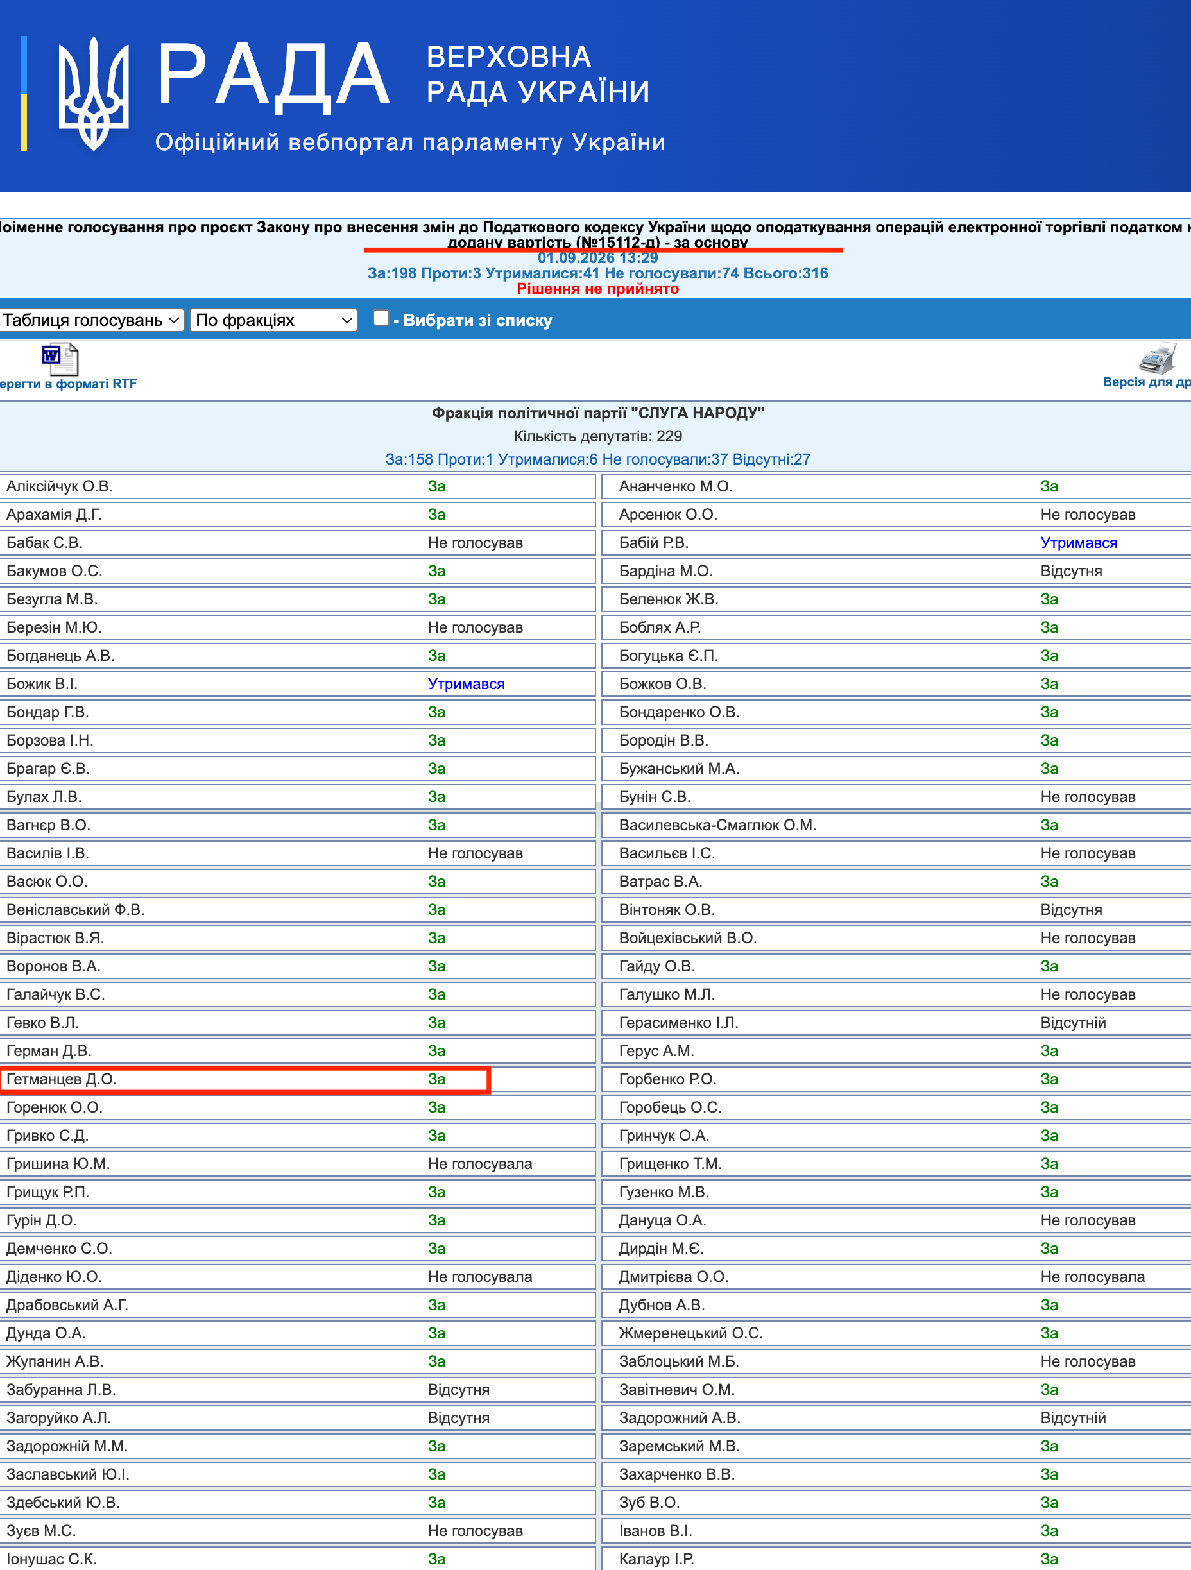Select deputy name 'Драбовський А.Г.'
The height and width of the screenshot is (1570, 1191).
[67, 1305]
